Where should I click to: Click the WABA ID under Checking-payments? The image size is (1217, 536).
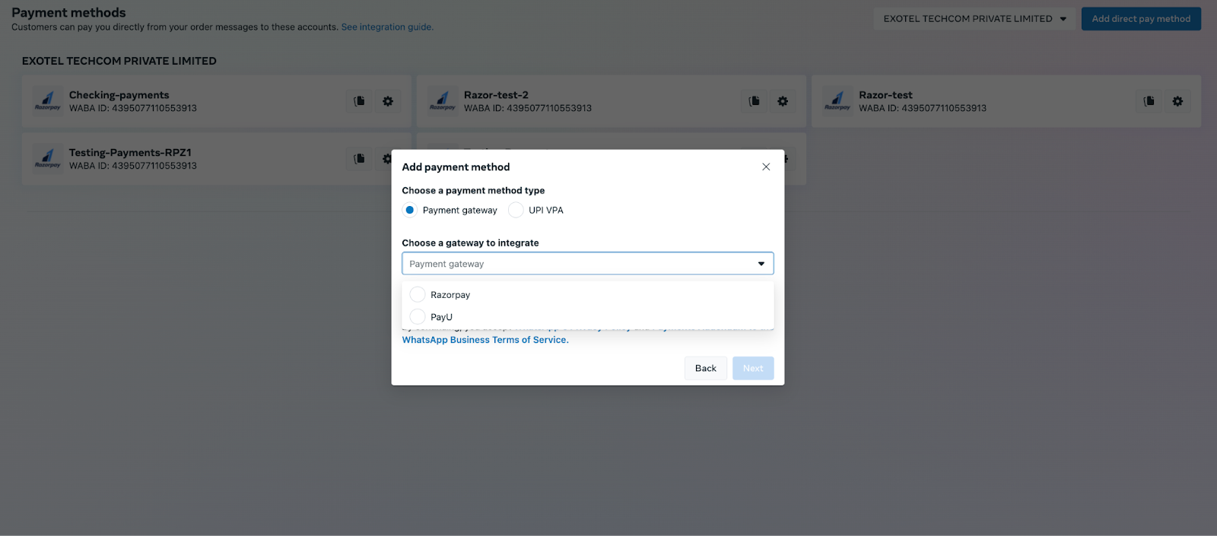(x=133, y=108)
